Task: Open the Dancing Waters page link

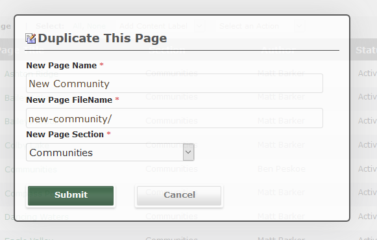Action: pos(37,217)
